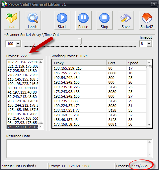Open the Leech magnifier tool
The height and width of the screenshot is (170, 159).
(x=33, y=20)
